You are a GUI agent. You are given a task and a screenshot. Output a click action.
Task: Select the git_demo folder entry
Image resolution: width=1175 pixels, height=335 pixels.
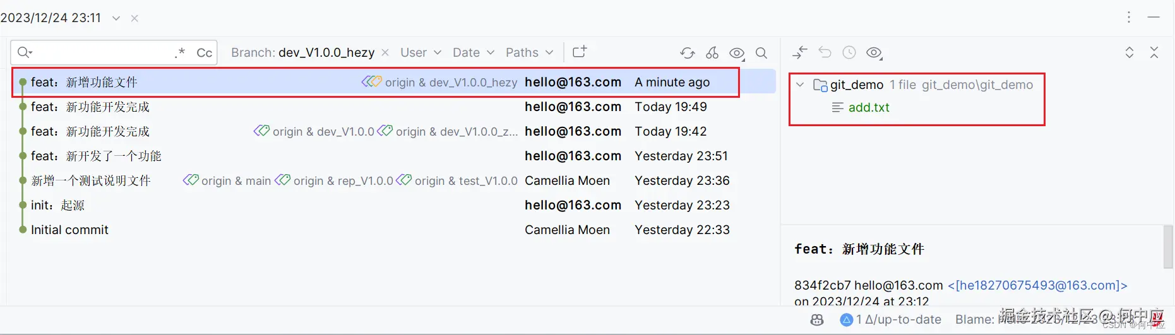923,85
